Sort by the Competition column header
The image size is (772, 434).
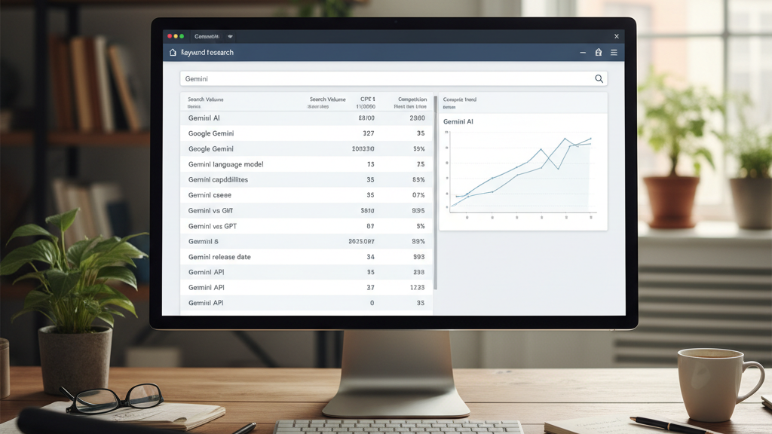(x=410, y=102)
